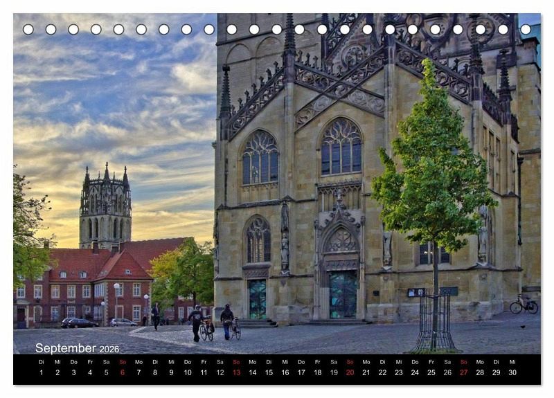Click the distant gothic church tower
The height and width of the screenshot is (398, 554).
pos(105,208)
